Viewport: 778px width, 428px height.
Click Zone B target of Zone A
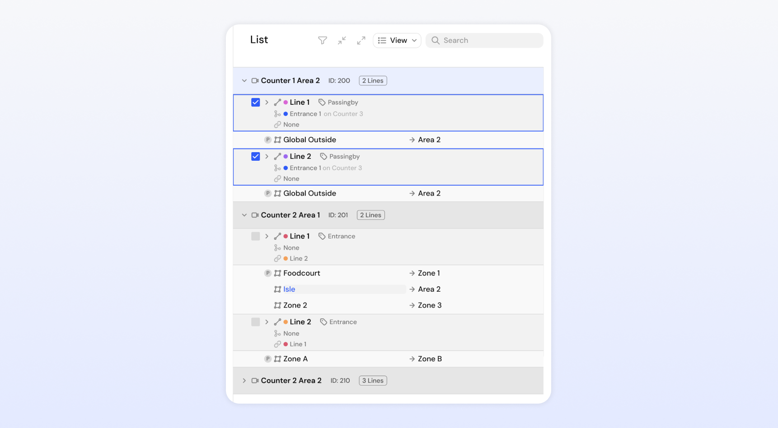click(430, 359)
